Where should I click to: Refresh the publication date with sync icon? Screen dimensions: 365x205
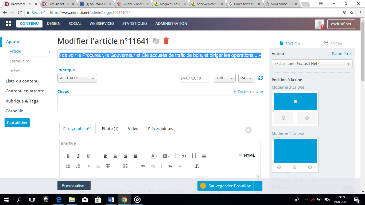(x=261, y=78)
